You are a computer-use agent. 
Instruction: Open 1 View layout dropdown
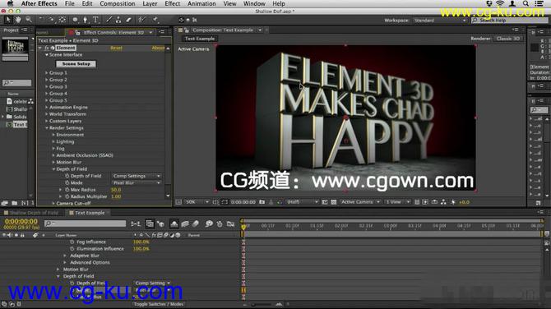click(398, 202)
